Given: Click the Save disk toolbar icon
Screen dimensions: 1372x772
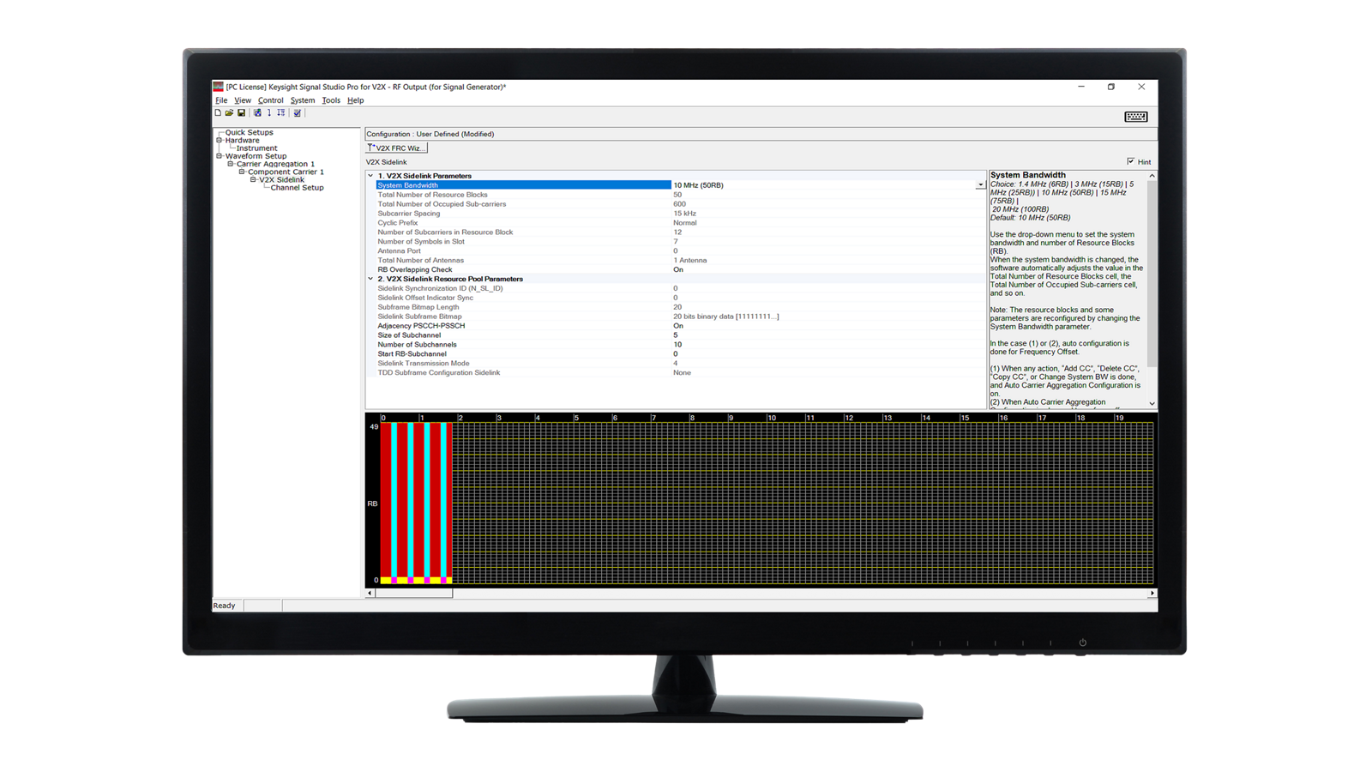Looking at the screenshot, I should 242,112.
